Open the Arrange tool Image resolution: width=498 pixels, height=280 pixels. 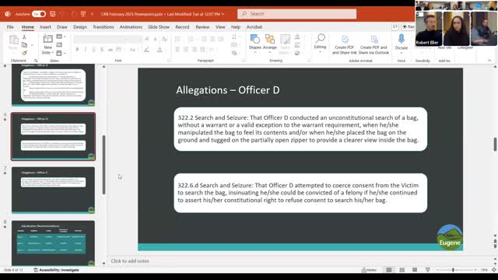point(270,43)
